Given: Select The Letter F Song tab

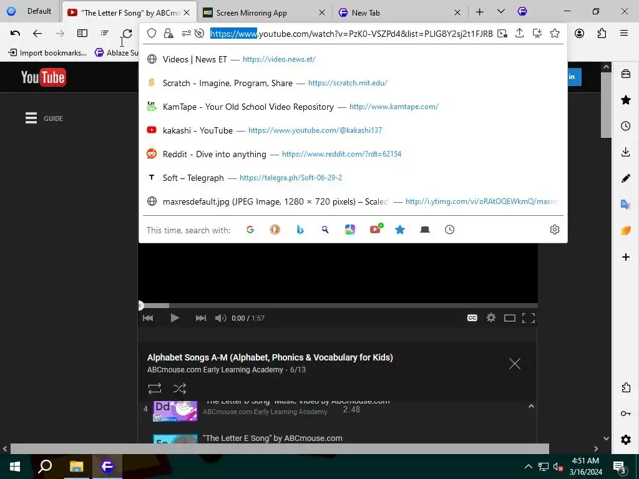Looking at the screenshot, I should tap(129, 12).
